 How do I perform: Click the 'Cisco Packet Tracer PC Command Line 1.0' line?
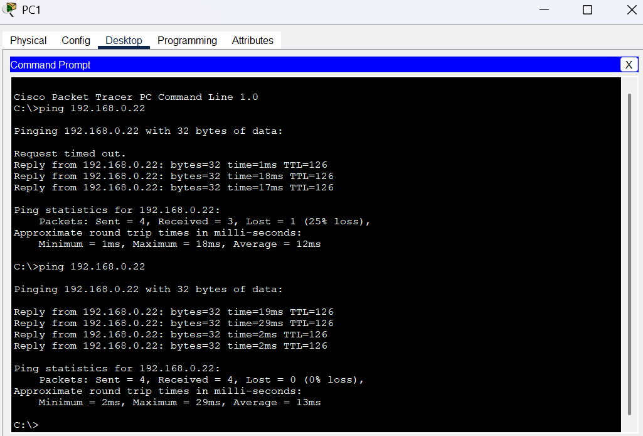136,97
